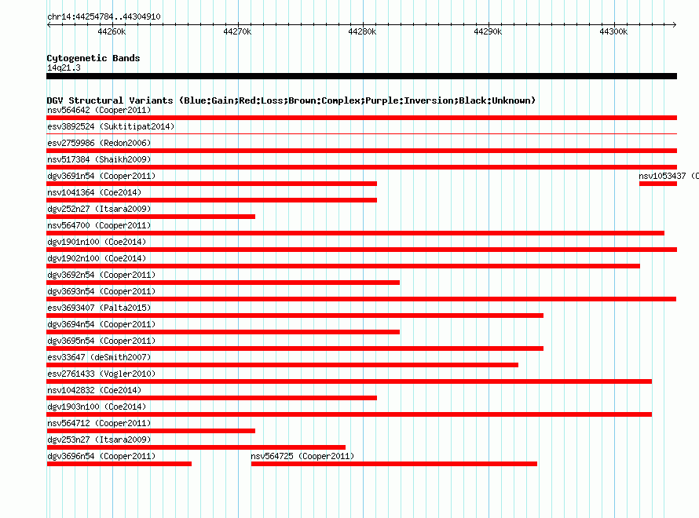Click the red bar under dgv3694n54
This screenshot has width=699, height=518.
(x=223, y=332)
